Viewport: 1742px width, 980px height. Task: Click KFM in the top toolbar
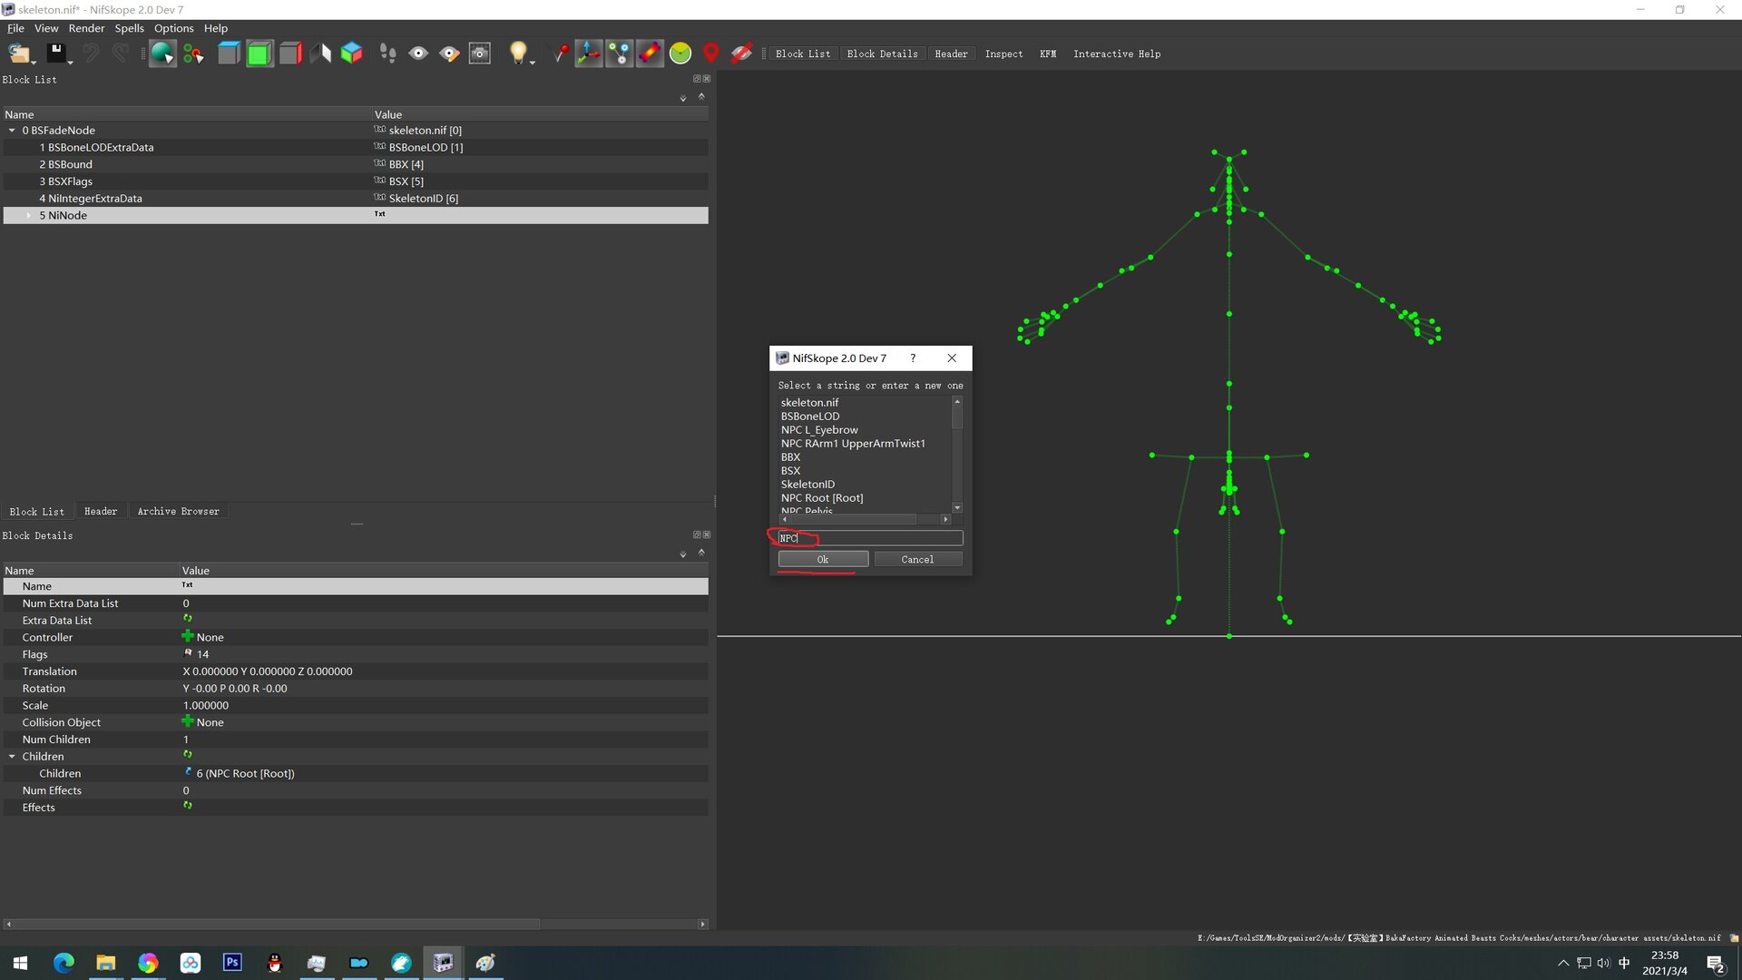click(1048, 54)
